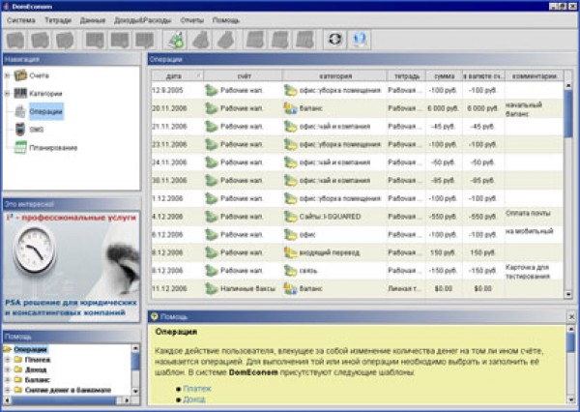This screenshot has width=580, height=412.
Task: Click the blue help toolbar icon
Action: (361, 40)
